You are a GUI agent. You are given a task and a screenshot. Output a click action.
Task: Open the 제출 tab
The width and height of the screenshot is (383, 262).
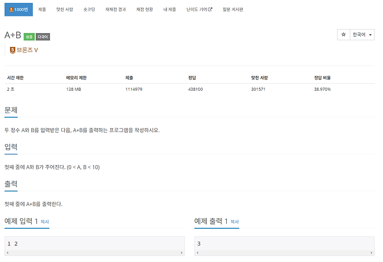[x=42, y=10]
